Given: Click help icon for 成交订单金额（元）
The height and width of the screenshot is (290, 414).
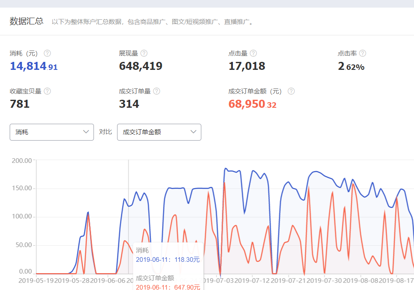Looking at the screenshot, I should pos(291,91).
